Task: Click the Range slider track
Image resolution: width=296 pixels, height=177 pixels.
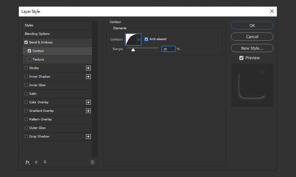Action: [x=143, y=48]
